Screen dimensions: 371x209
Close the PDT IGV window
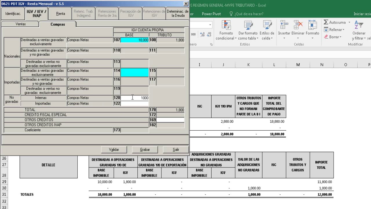click(x=186, y=4)
